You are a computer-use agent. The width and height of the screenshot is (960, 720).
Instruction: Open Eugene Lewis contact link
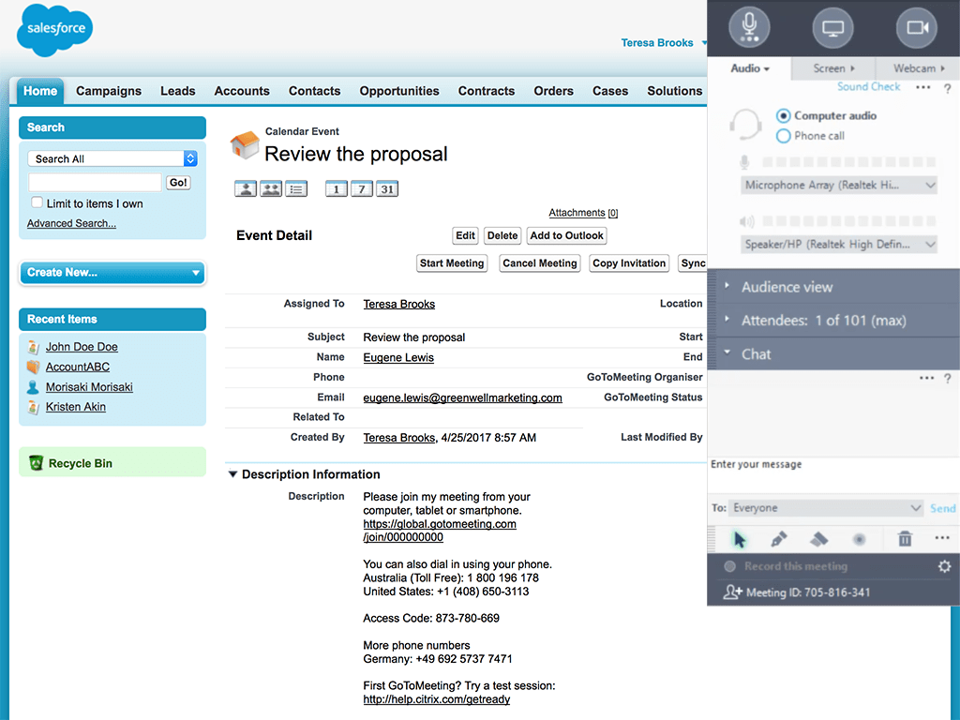(x=398, y=357)
